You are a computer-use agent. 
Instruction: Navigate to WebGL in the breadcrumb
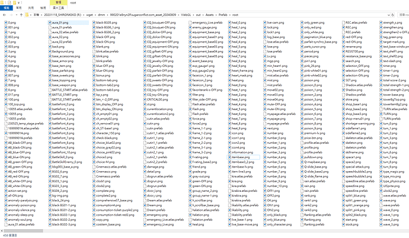pyautogui.click(x=186, y=15)
